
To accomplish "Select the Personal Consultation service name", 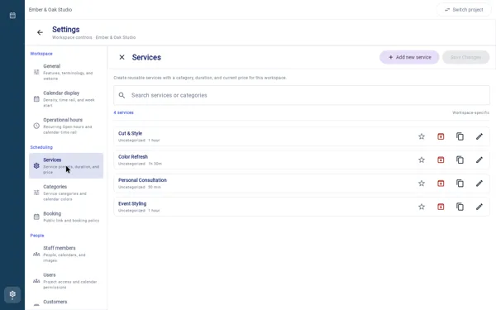I will [142, 180].
